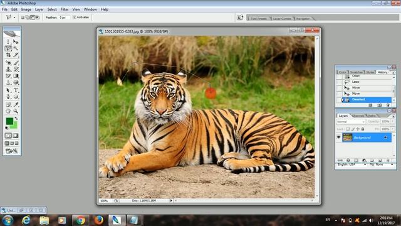Select the Brush tool
The width and height of the screenshot is (401, 226).
(x=16, y=63)
